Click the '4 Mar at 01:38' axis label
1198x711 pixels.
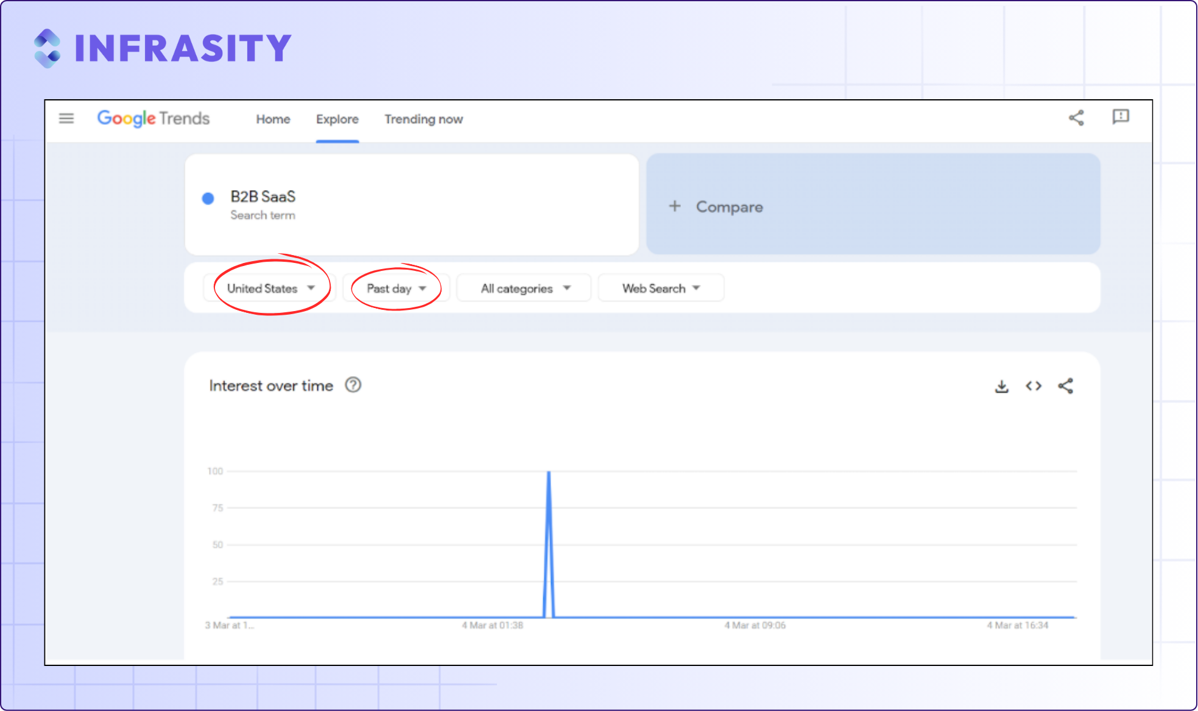[x=492, y=625]
